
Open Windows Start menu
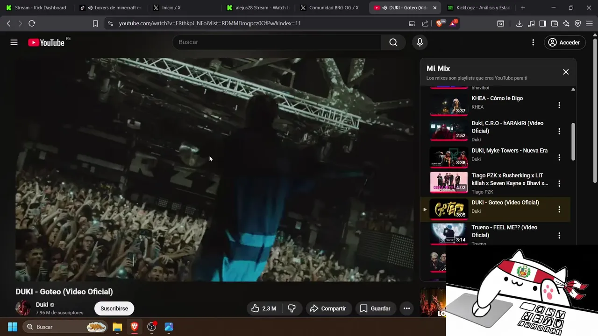pos(13,327)
